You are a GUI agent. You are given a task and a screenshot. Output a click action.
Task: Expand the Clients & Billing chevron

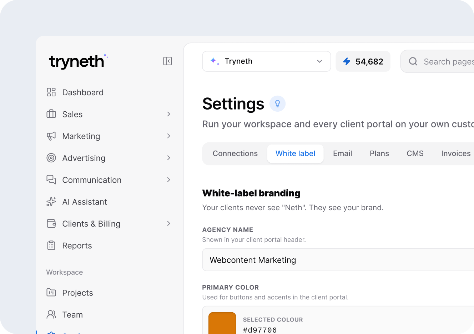(x=169, y=223)
